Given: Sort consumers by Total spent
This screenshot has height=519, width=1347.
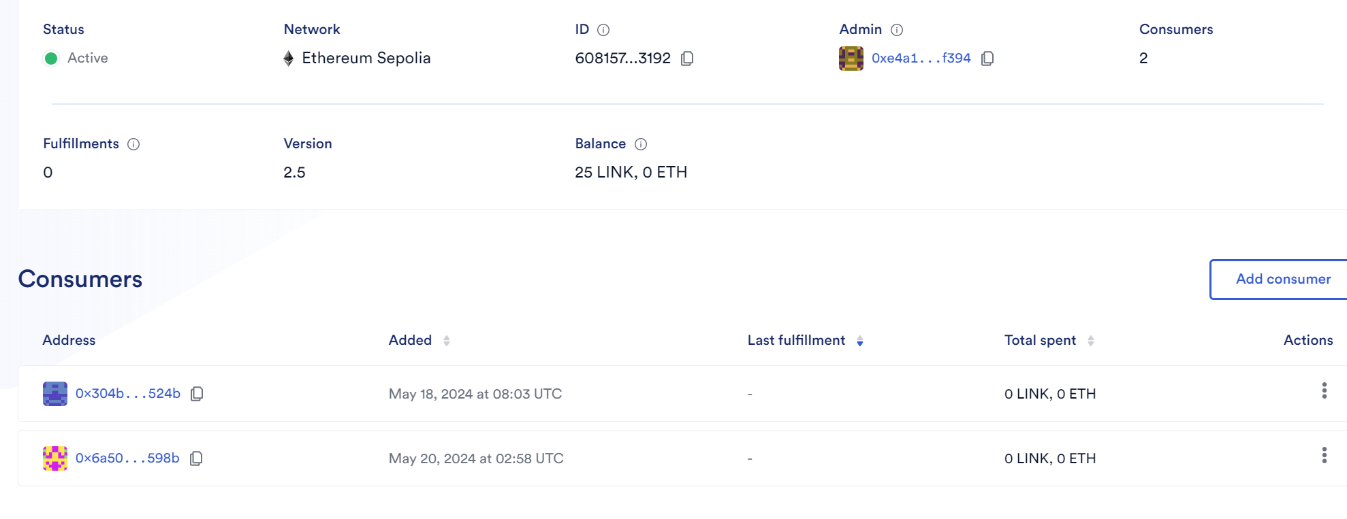Looking at the screenshot, I should (x=1091, y=341).
